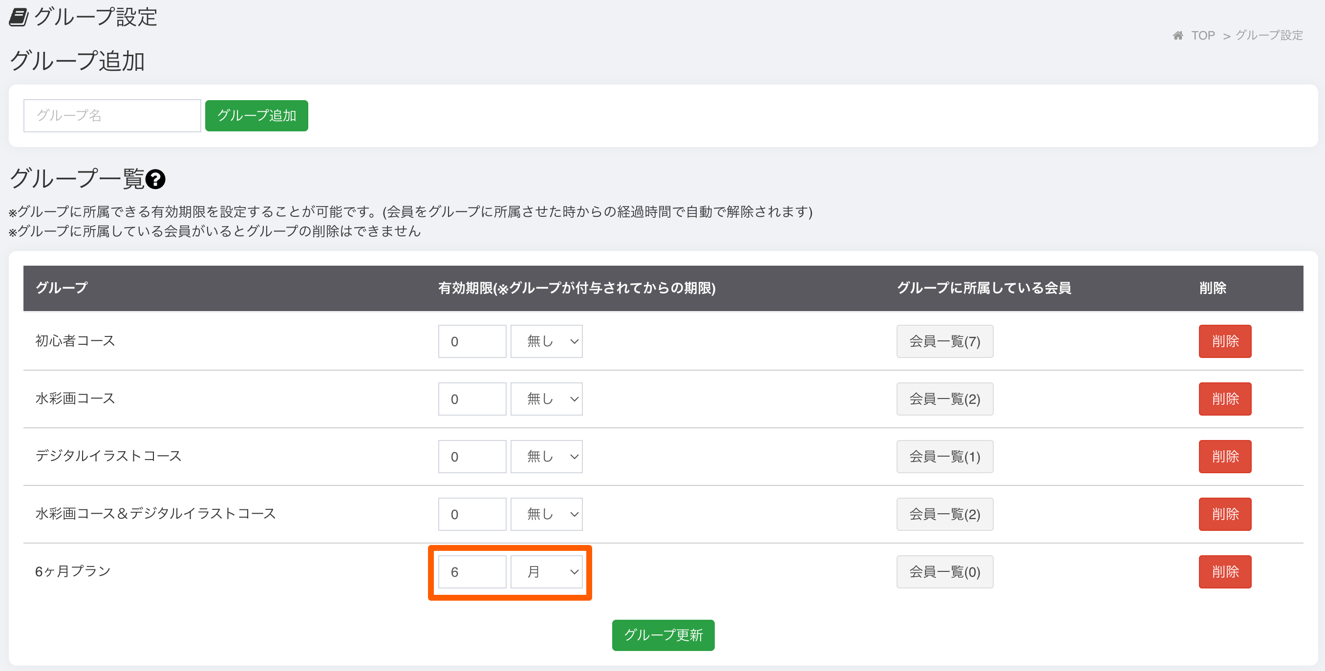Viewport: 1325px width, 671px height.
Task: Edit expiry number for 水彩画コース
Action: coord(472,399)
